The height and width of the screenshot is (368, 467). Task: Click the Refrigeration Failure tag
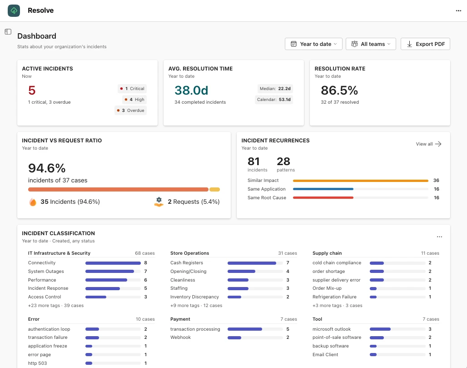(x=334, y=297)
